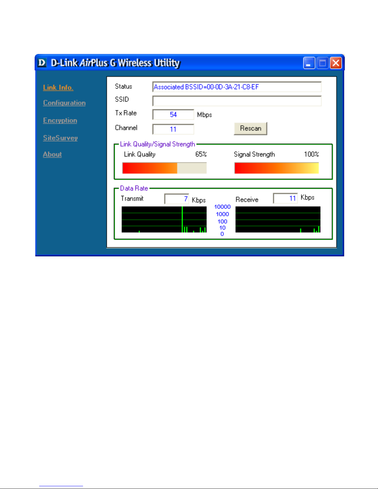
Task: Click the 65% link quality value
Action: pos(201,154)
